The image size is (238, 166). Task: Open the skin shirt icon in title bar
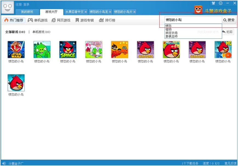(214, 3)
